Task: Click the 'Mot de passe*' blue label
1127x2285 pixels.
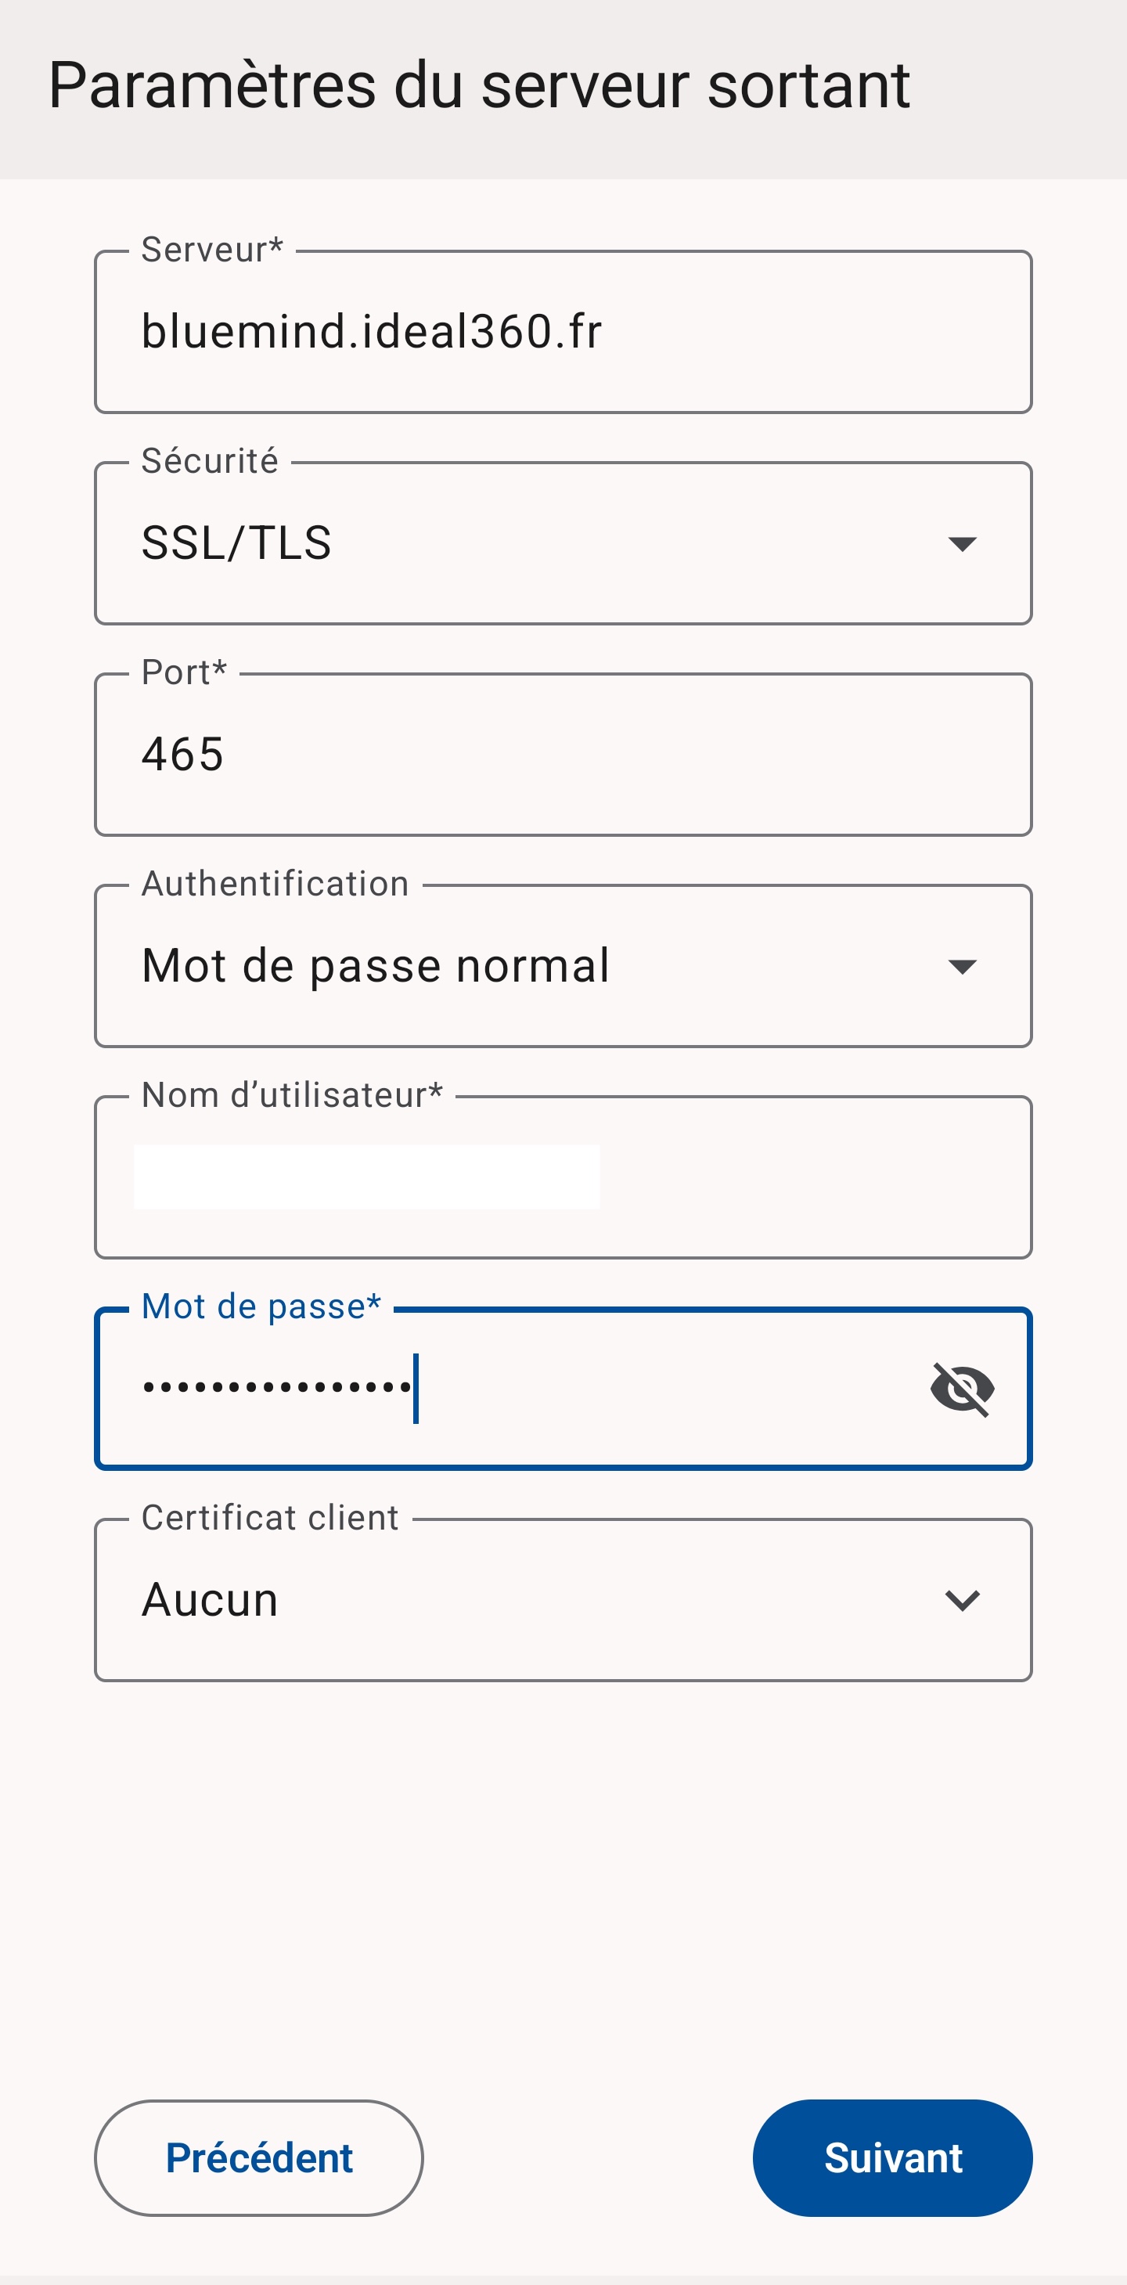Action: coord(261,1306)
